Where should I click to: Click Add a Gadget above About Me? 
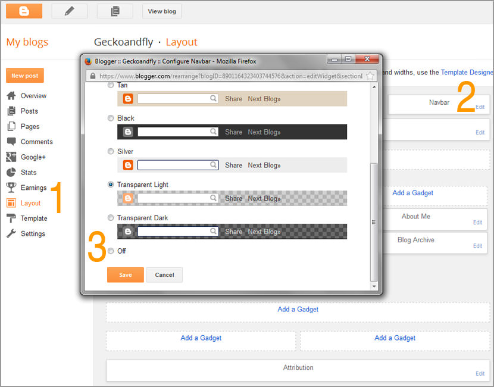(412, 193)
